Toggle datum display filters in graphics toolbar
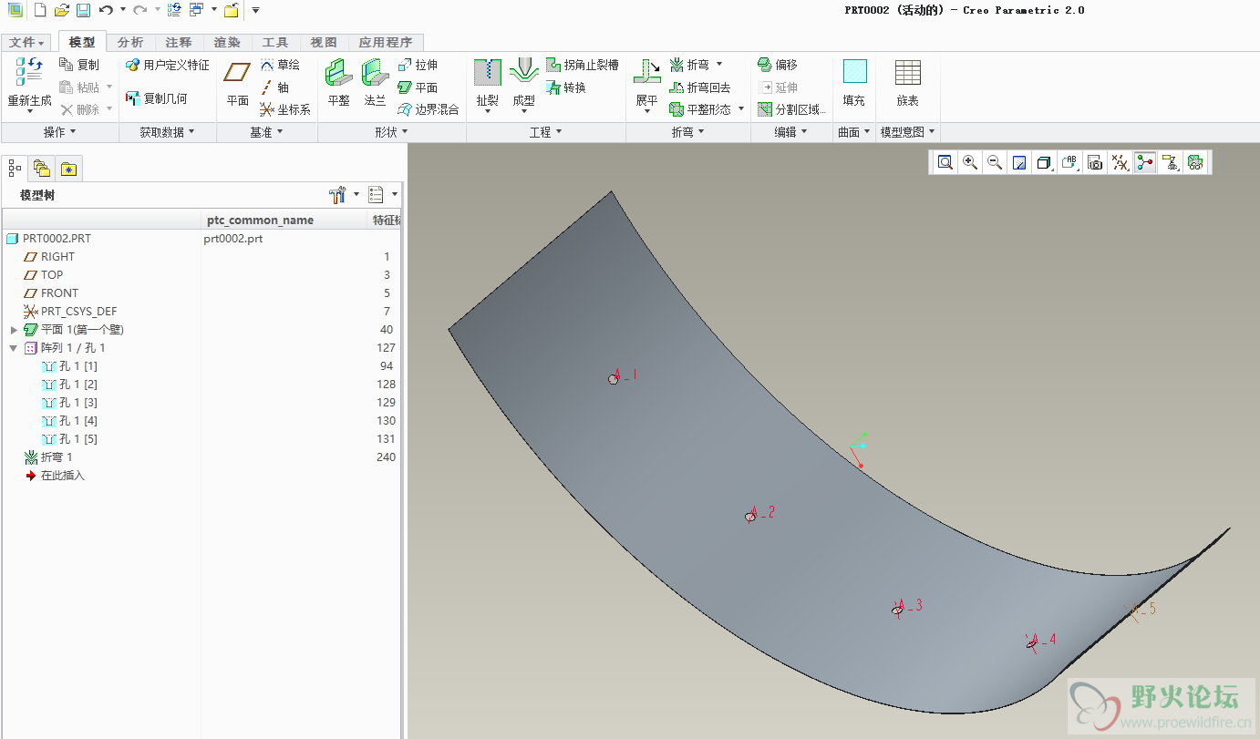The width and height of the screenshot is (1260, 739). (x=1121, y=162)
